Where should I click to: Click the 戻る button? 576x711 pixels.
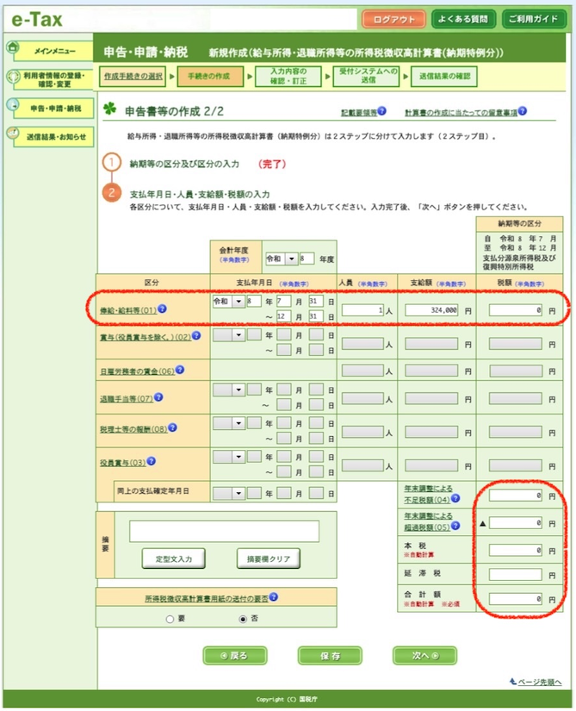[x=234, y=656]
